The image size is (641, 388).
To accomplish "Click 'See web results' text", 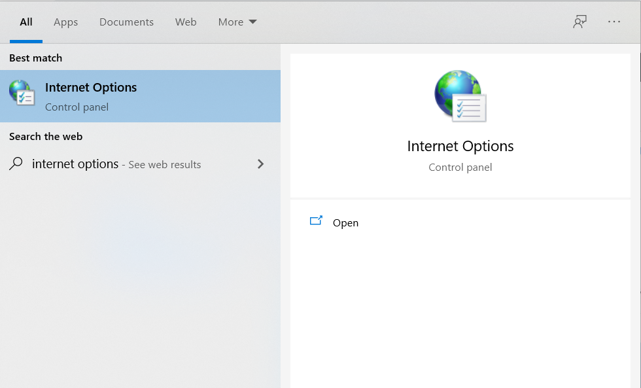I will click(x=165, y=164).
